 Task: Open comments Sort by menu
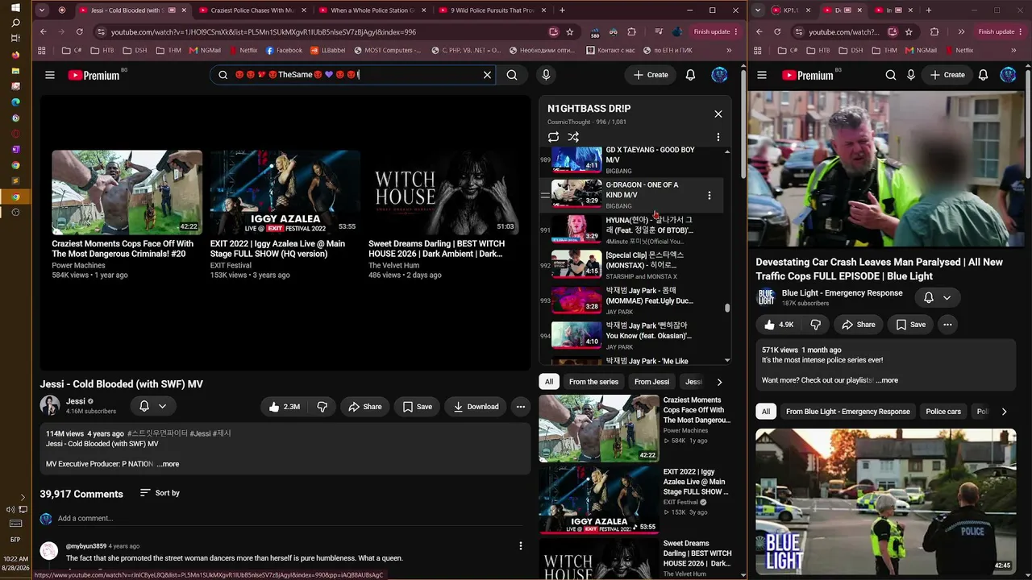click(x=160, y=493)
